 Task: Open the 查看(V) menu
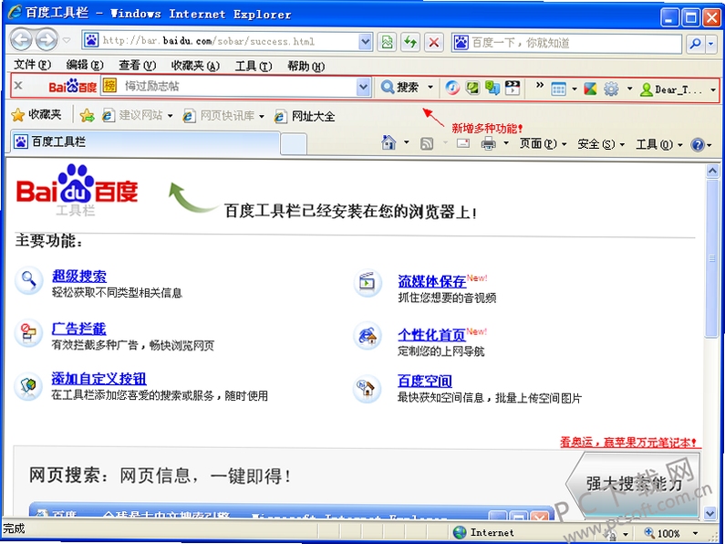138,65
